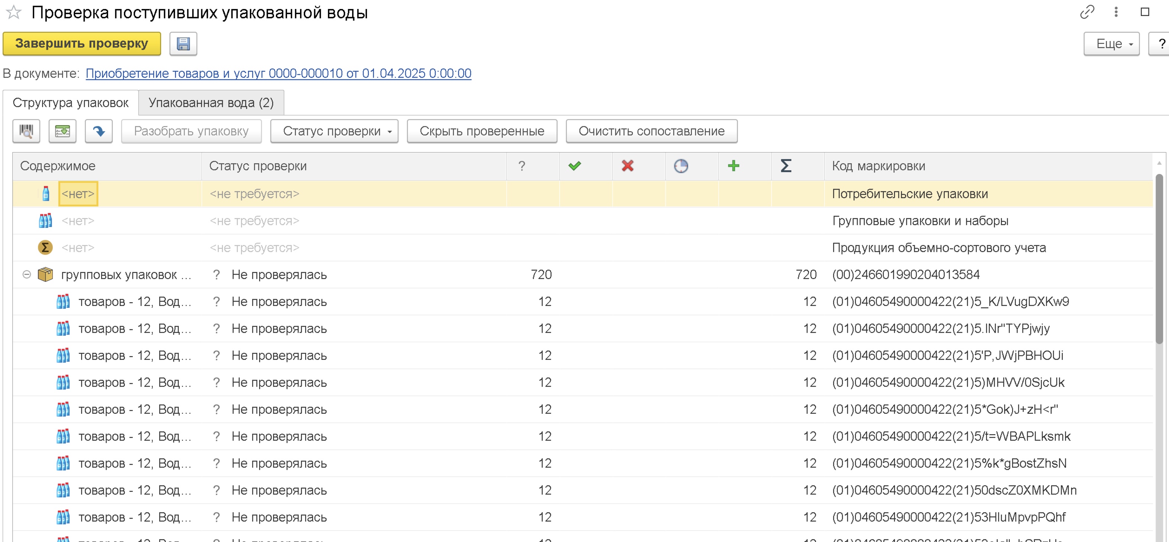
Task: Save with the floppy disk icon
Action: tap(183, 43)
